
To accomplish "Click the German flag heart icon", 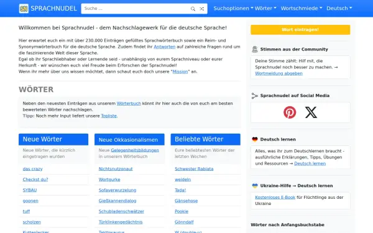I will (x=255, y=139).
